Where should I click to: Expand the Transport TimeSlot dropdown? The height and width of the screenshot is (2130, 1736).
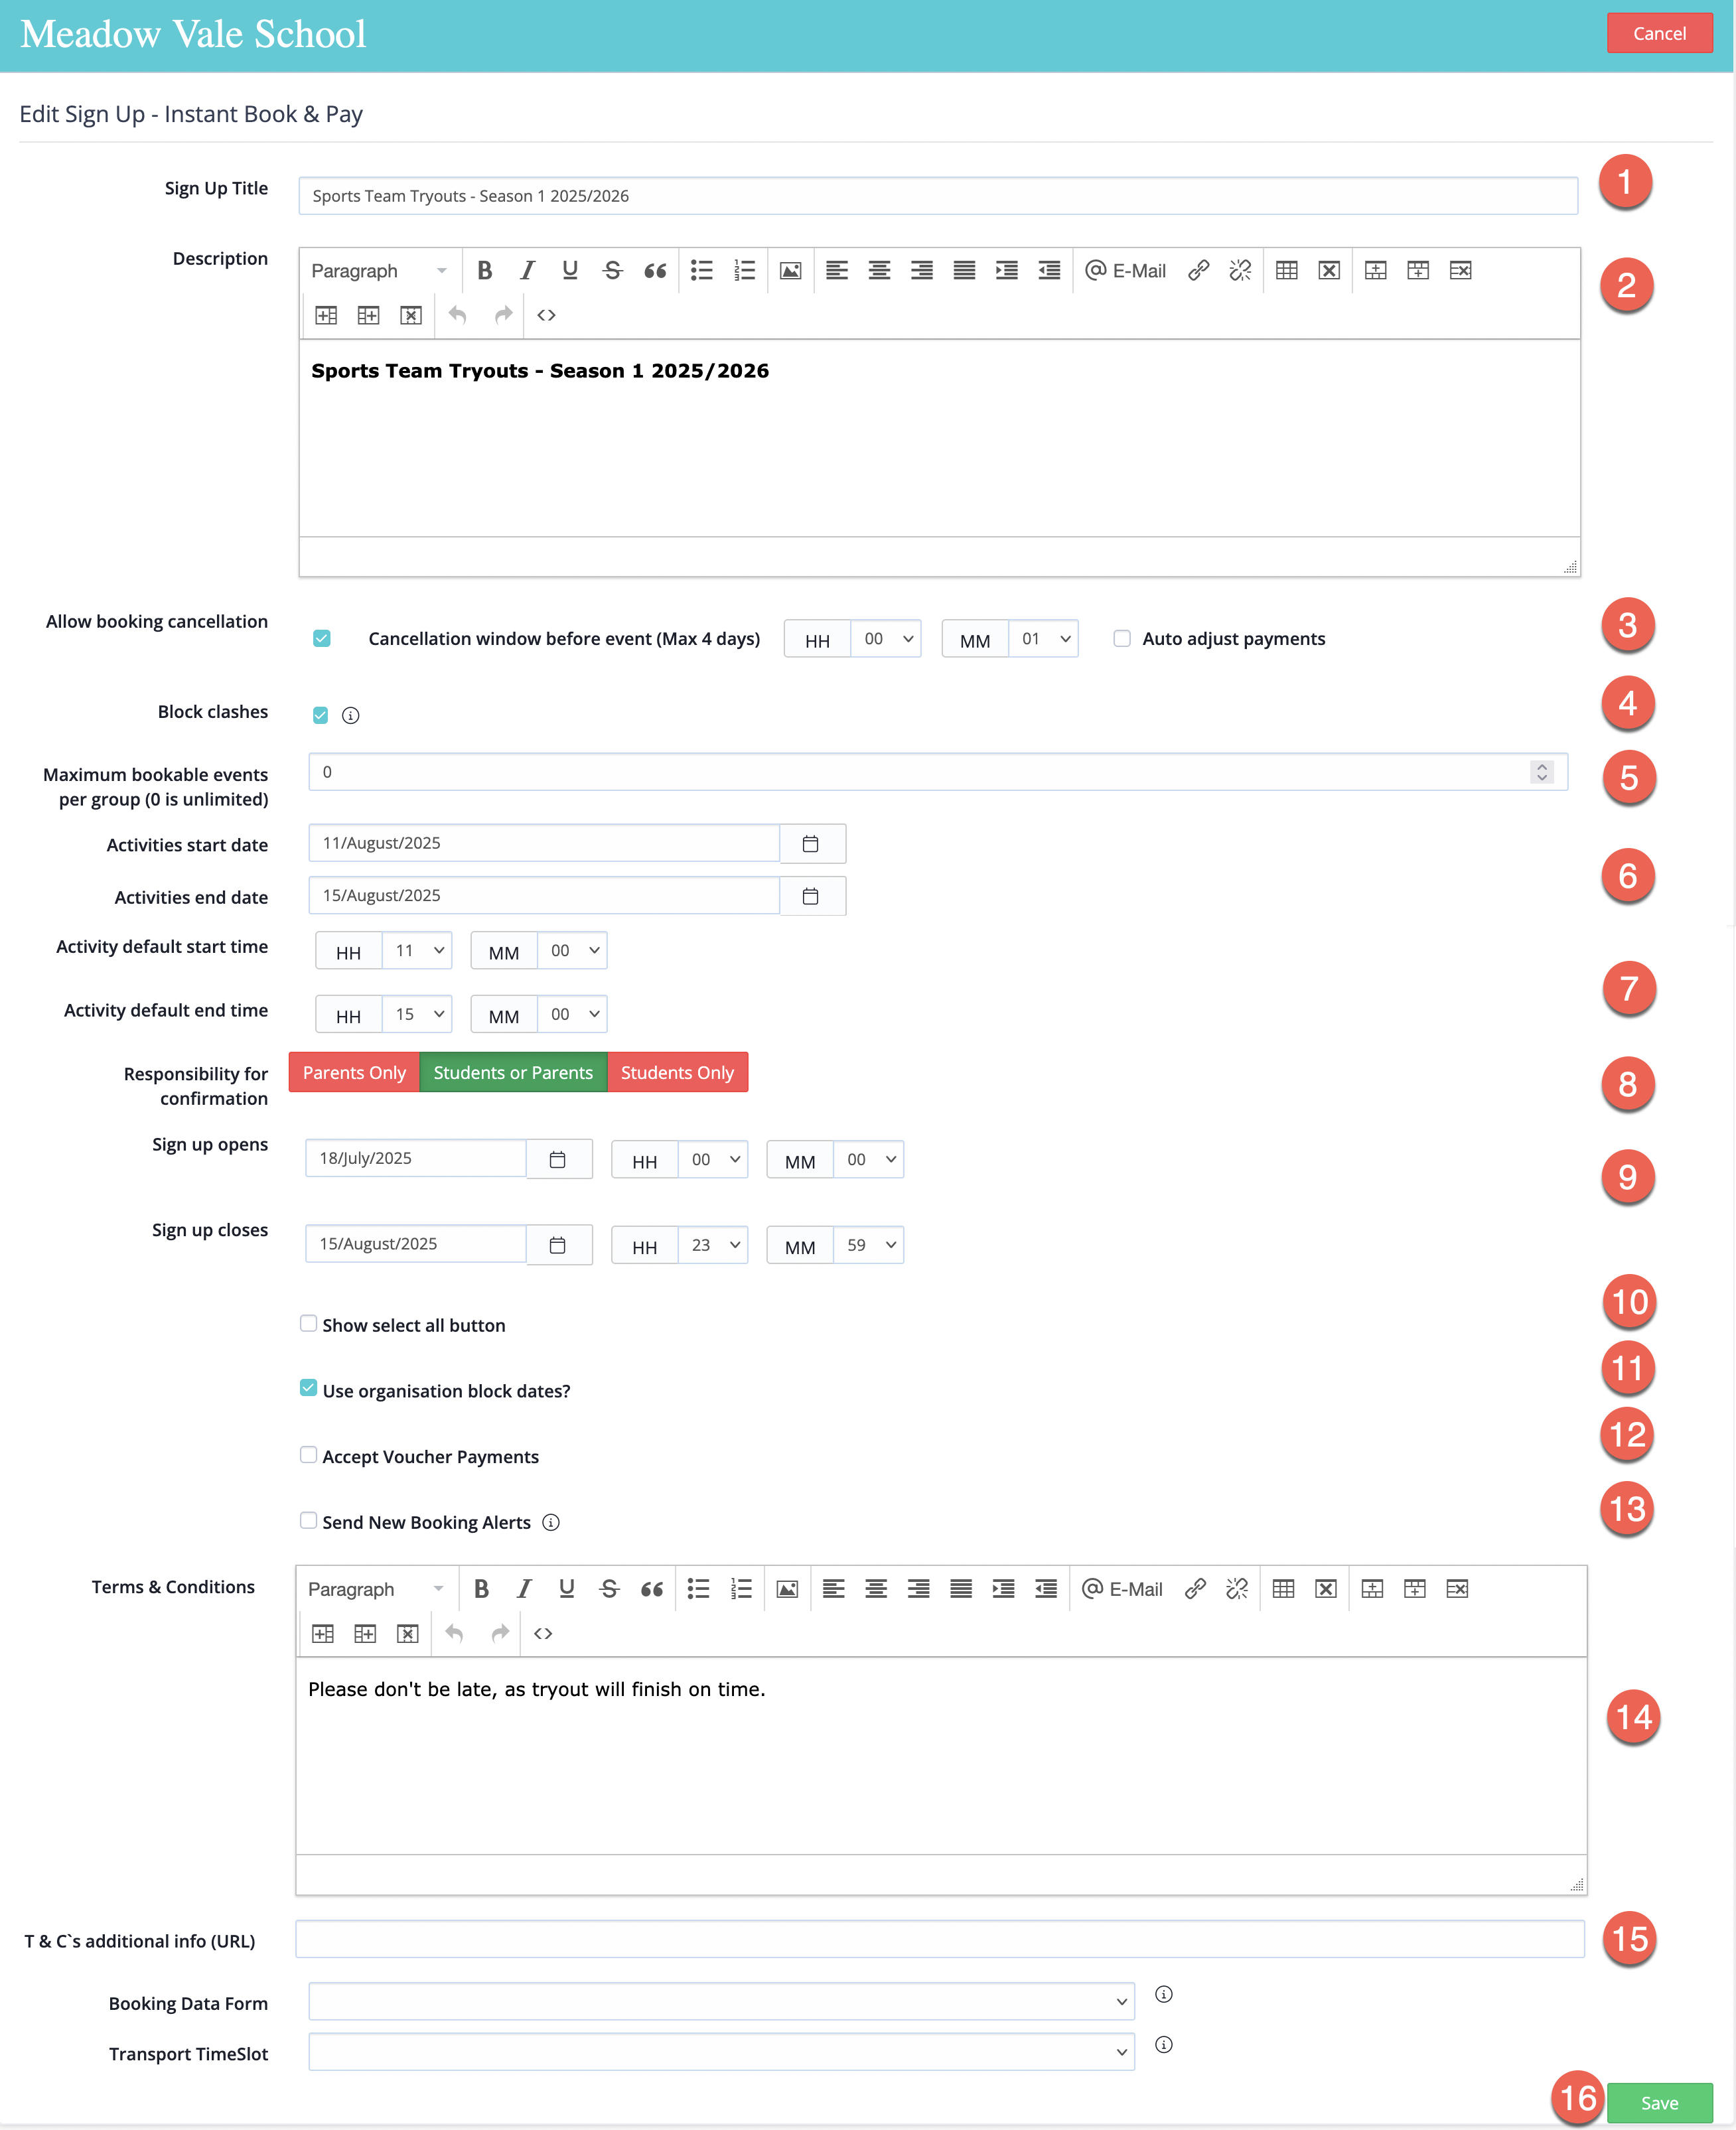[x=722, y=2051]
